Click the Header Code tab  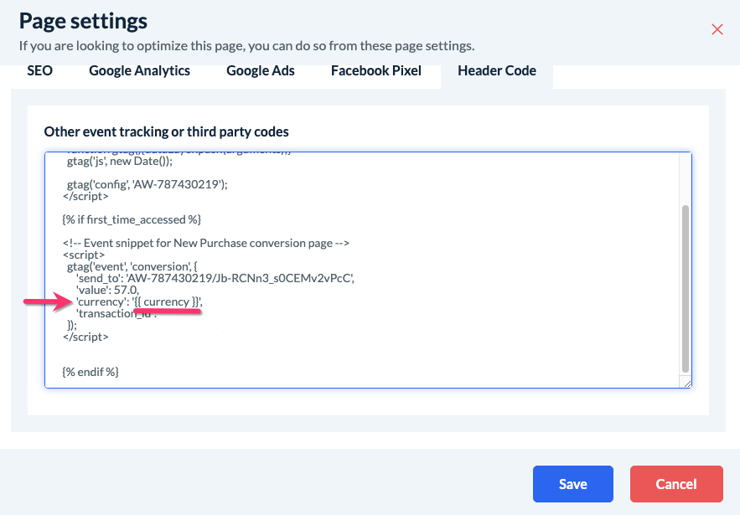496,70
